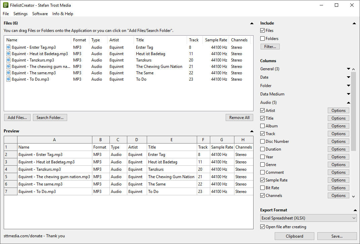This screenshot has height=244, width=360.
Task: Collapse the Preview panel
Action: (x=252, y=131)
